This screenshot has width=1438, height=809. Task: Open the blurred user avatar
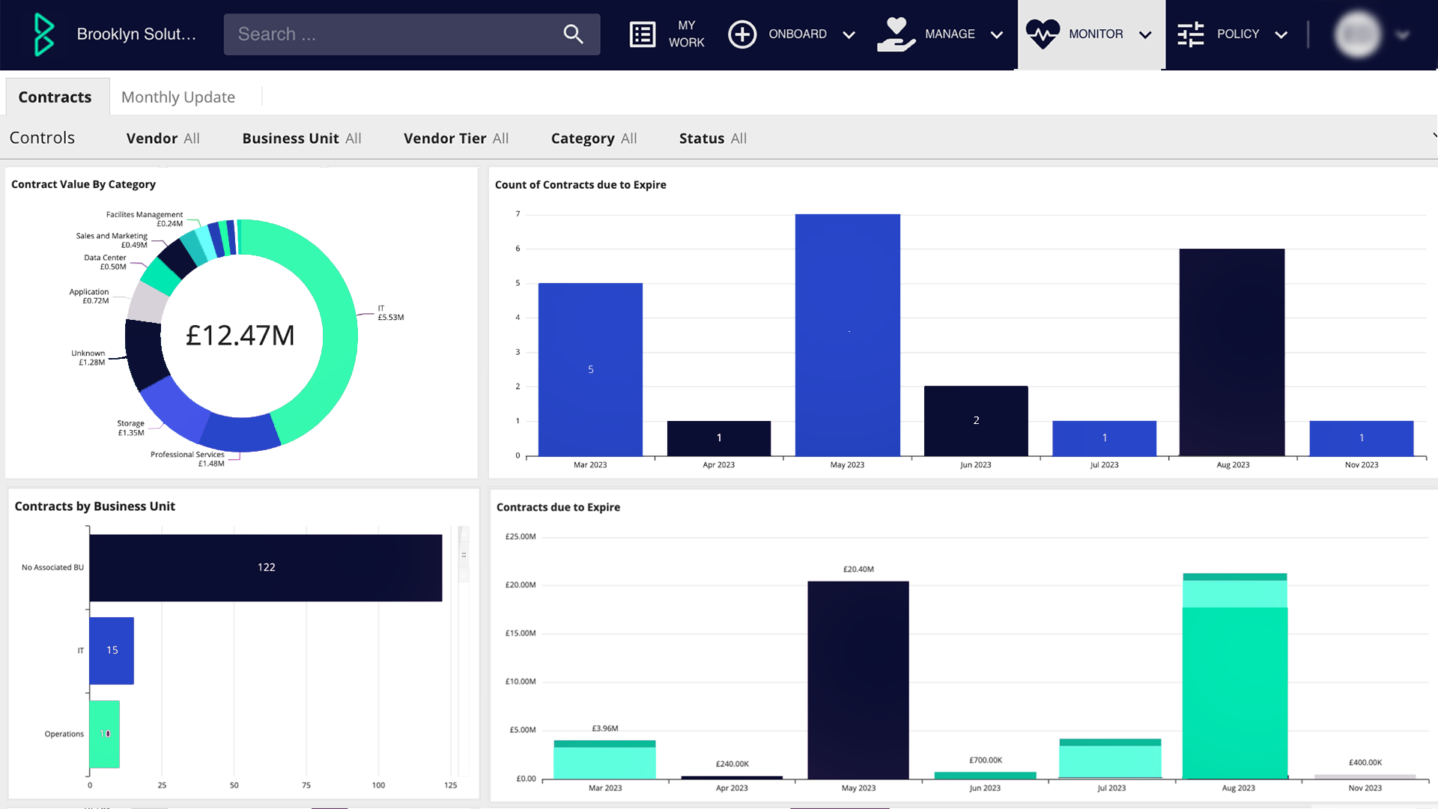pos(1358,34)
